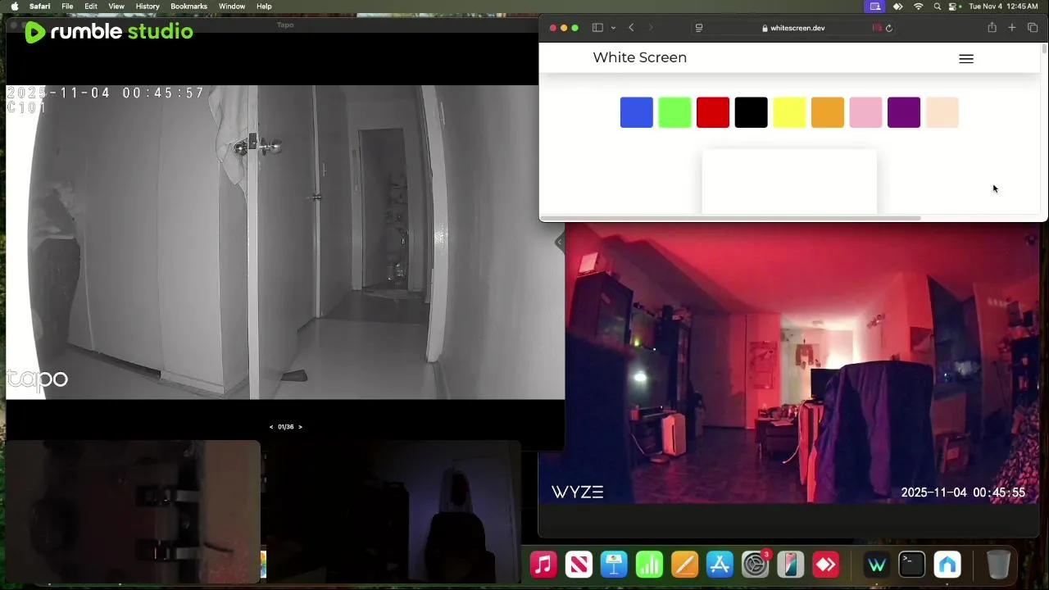Select the black color swatch
Screen dimensions: 1049x590
752,112
